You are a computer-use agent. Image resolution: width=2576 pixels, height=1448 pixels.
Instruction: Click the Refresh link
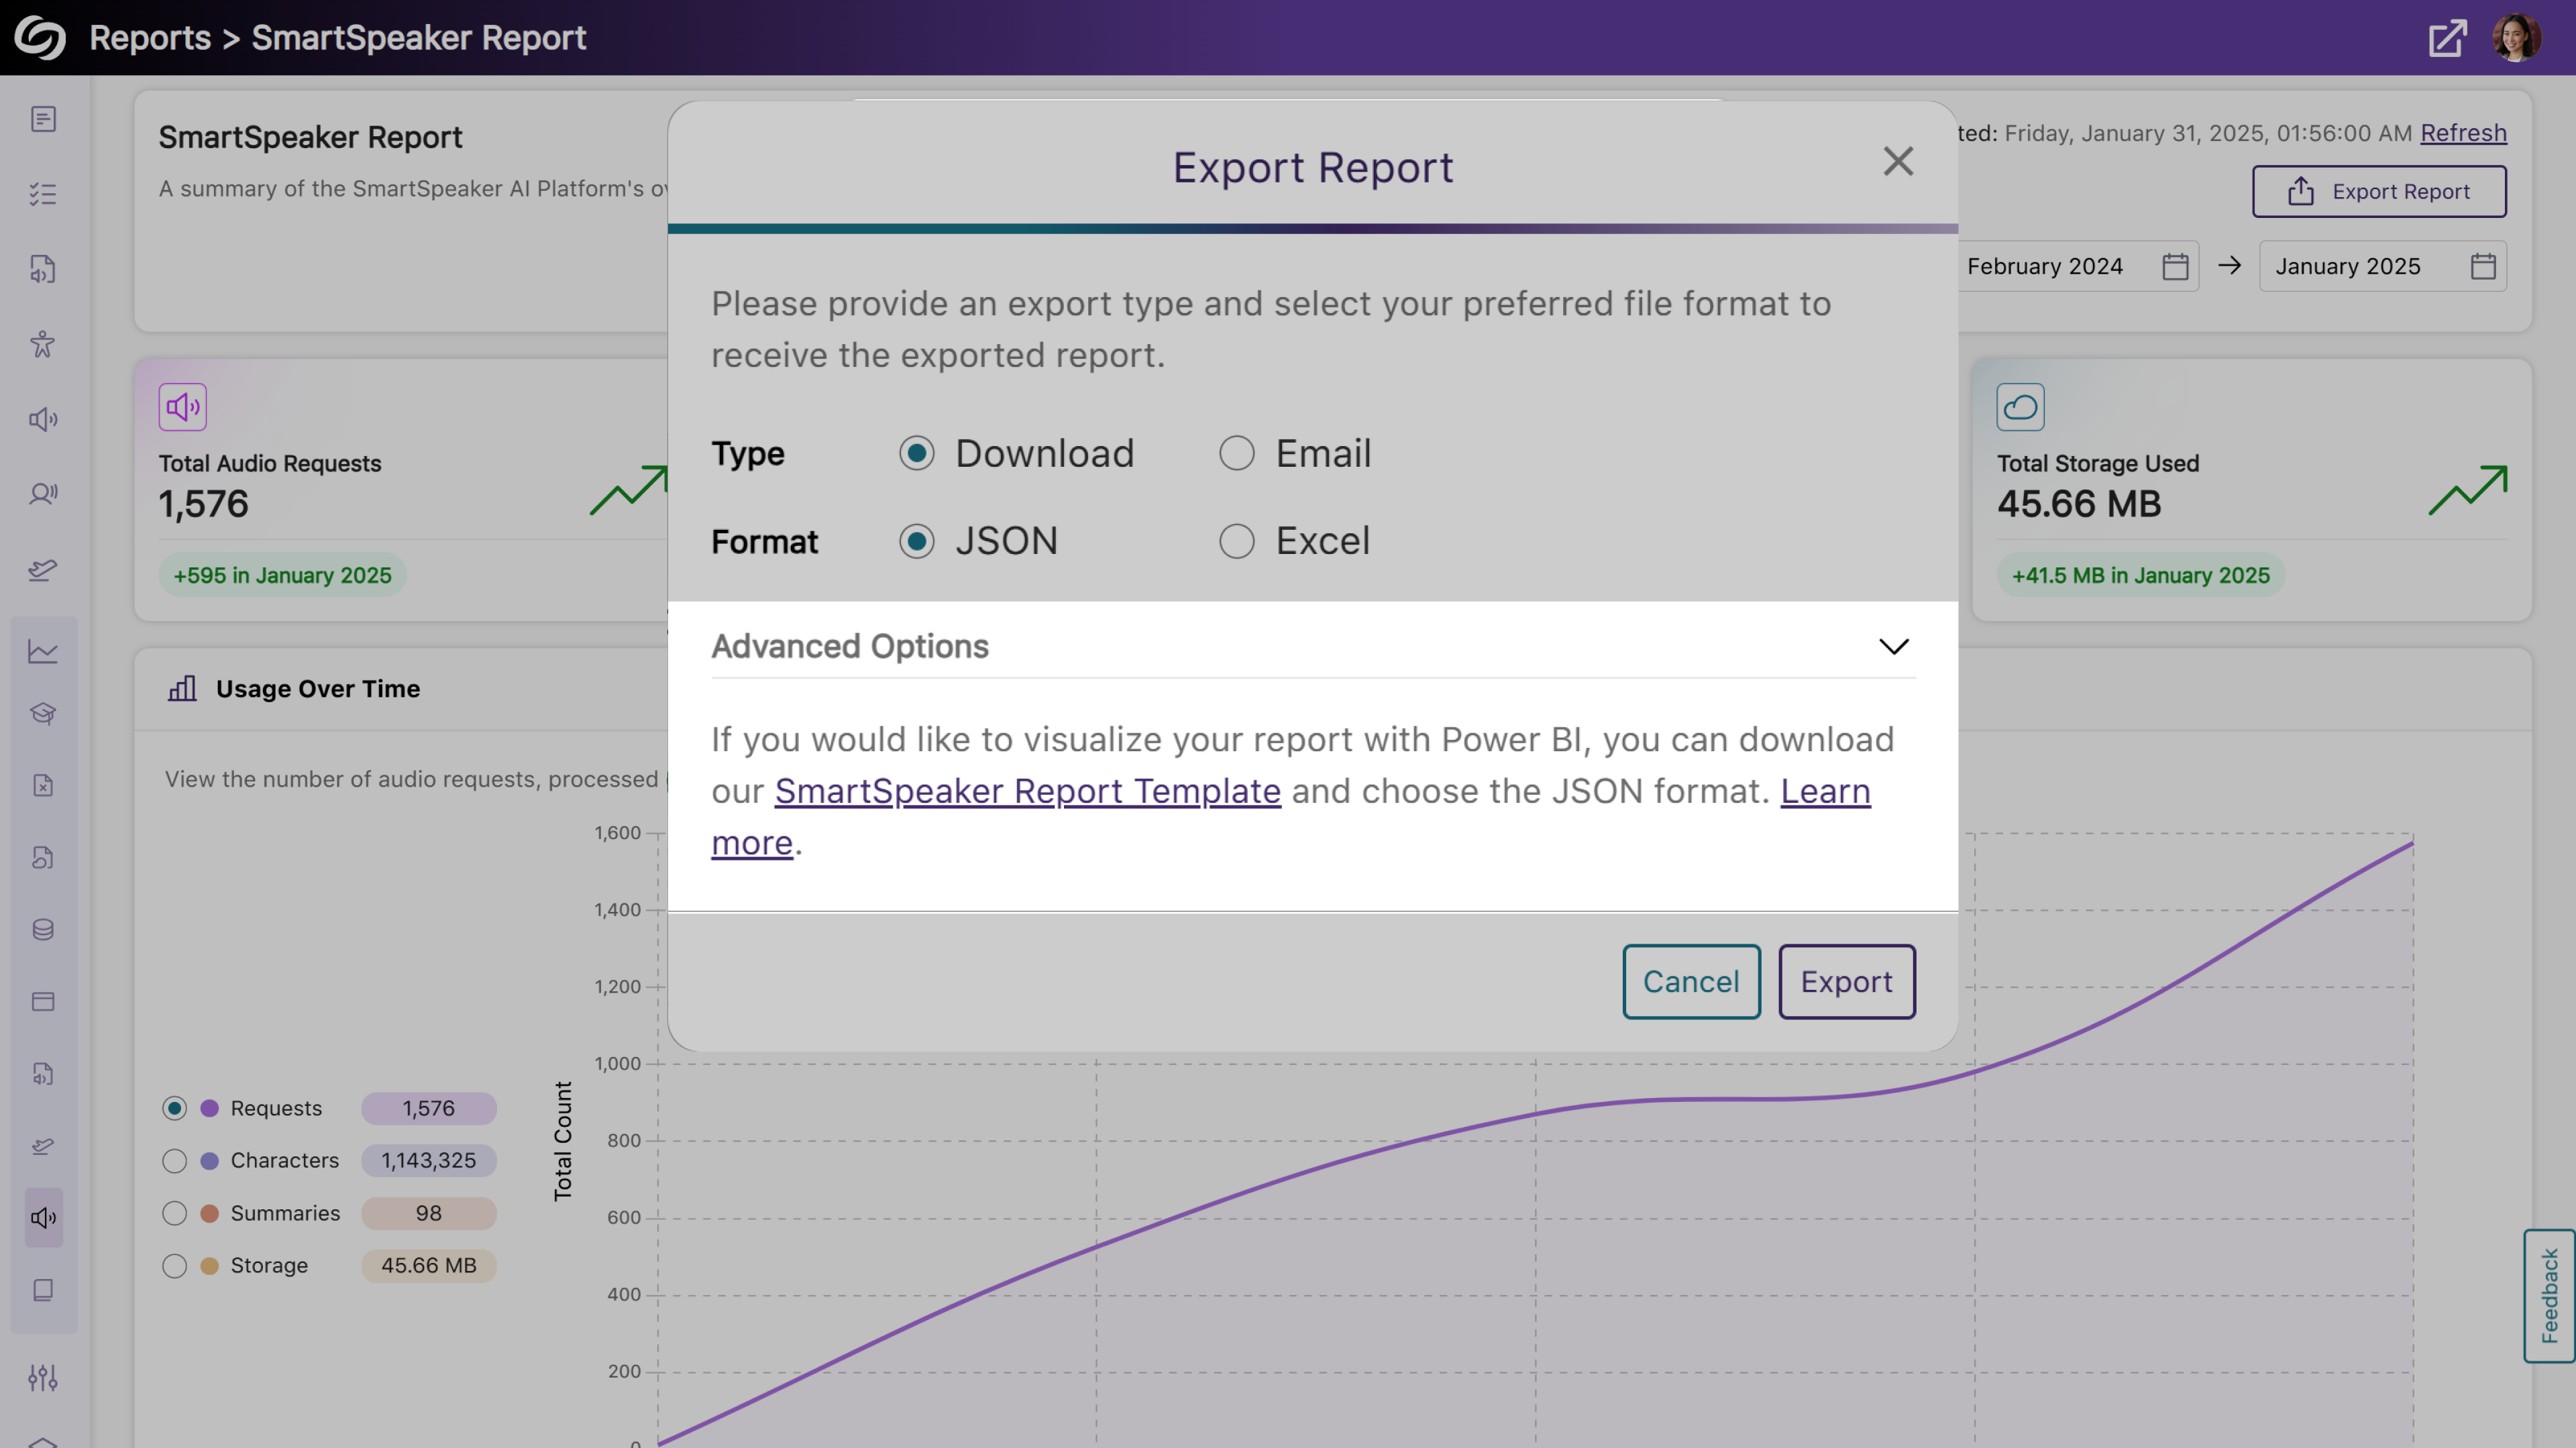coord(2462,133)
